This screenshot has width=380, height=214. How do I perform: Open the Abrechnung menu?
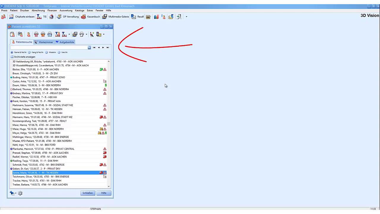(38, 10)
